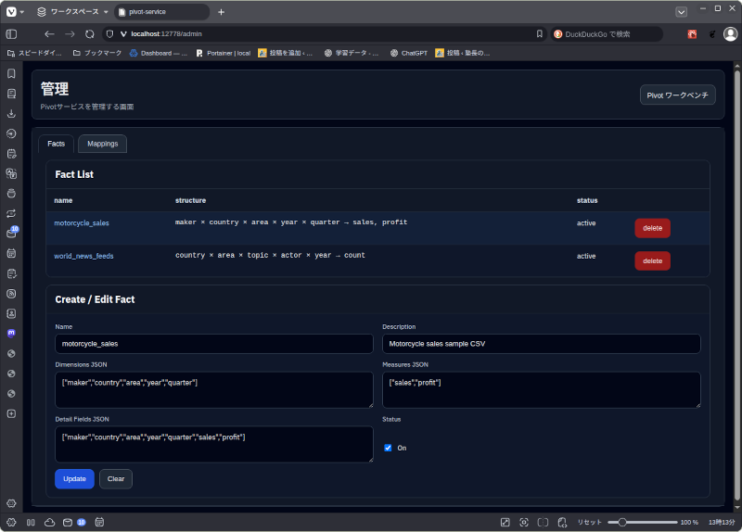Switch to the Mappings tab
Viewport: 742px width, 532px height.
pos(102,144)
